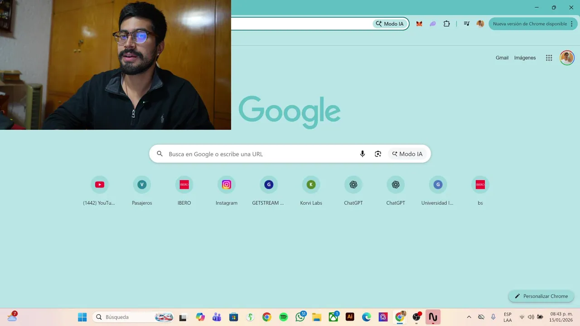The height and width of the screenshot is (326, 580).
Task: Open the Nueva versión de Chrome menu
Action: [x=533, y=24]
